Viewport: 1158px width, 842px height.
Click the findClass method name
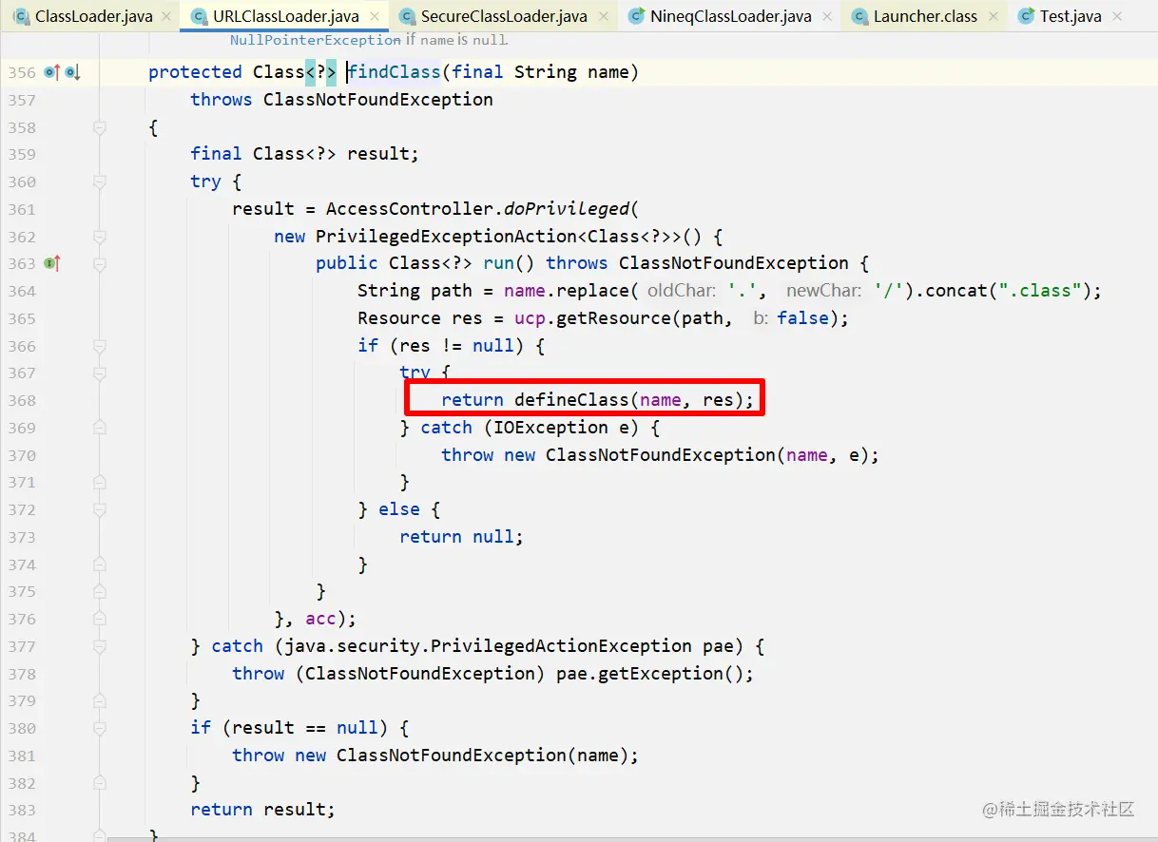pyautogui.click(x=394, y=72)
